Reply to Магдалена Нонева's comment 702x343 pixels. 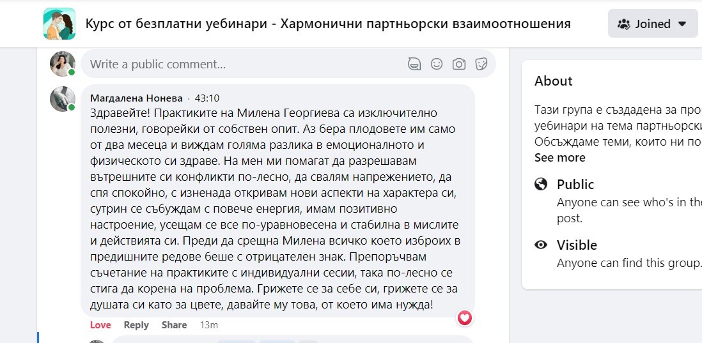(136, 325)
